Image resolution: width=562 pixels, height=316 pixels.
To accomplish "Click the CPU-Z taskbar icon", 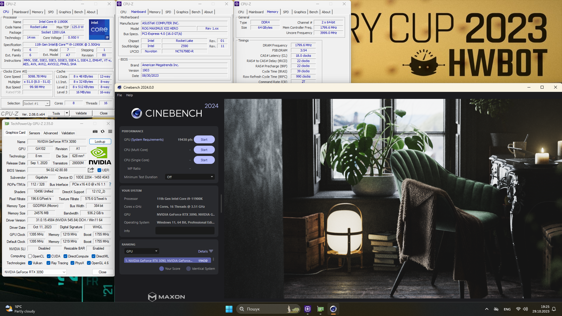I will point(307,309).
